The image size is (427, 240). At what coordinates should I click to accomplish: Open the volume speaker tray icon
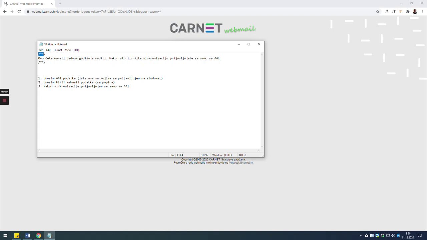393,236
